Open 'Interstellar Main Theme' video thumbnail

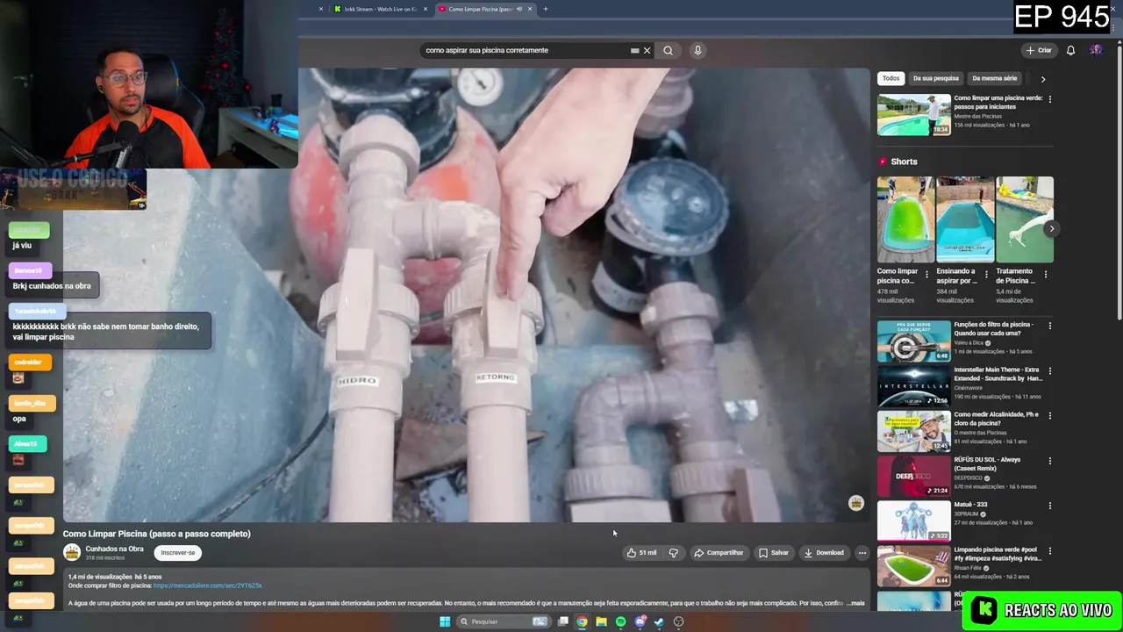tap(913, 386)
